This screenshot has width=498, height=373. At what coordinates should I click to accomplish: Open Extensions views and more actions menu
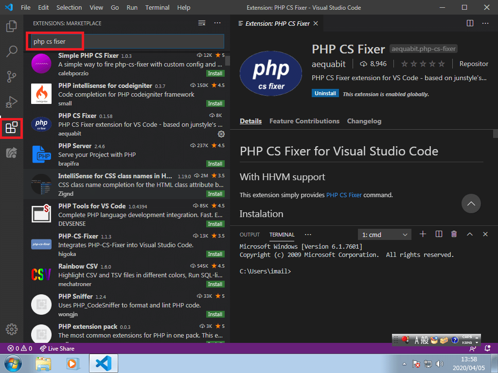(217, 23)
